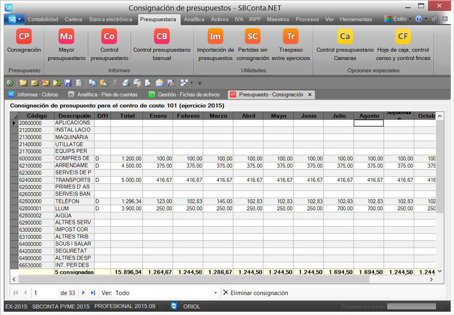Open the Estilo dropdown menu
The height and width of the screenshot is (315, 454).
(x=399, y=19)
